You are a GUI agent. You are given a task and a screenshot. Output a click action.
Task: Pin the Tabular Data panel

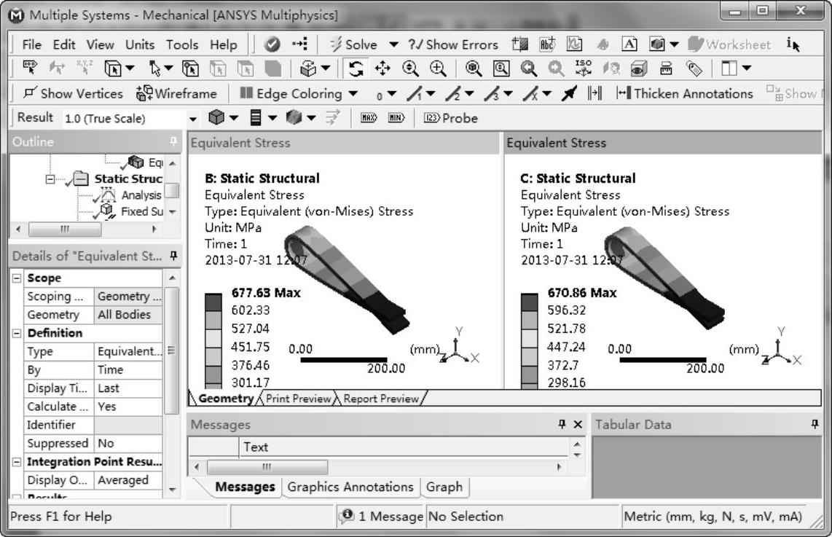[x=815, y=424]
